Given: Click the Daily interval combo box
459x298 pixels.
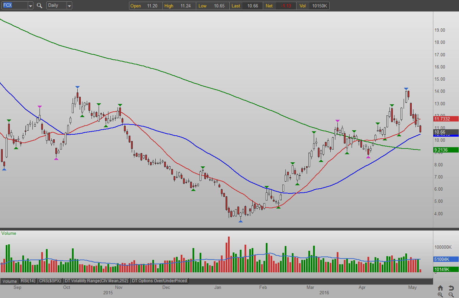Looking at the screenshot, I should 56,5.
